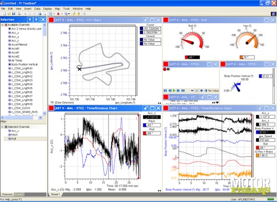Open the Tools menu
The width and height of the screenshot is (277, 202).
tap(66, 9)
